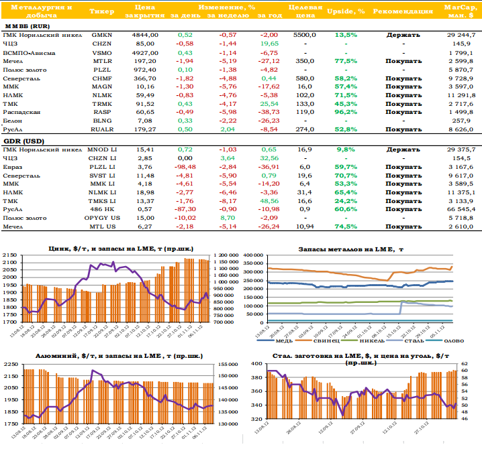Click the 96,2% upside value
The image size is (482, 449).
point(346,112)
